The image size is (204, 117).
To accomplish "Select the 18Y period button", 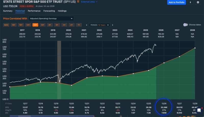I will tap(14, 25).
